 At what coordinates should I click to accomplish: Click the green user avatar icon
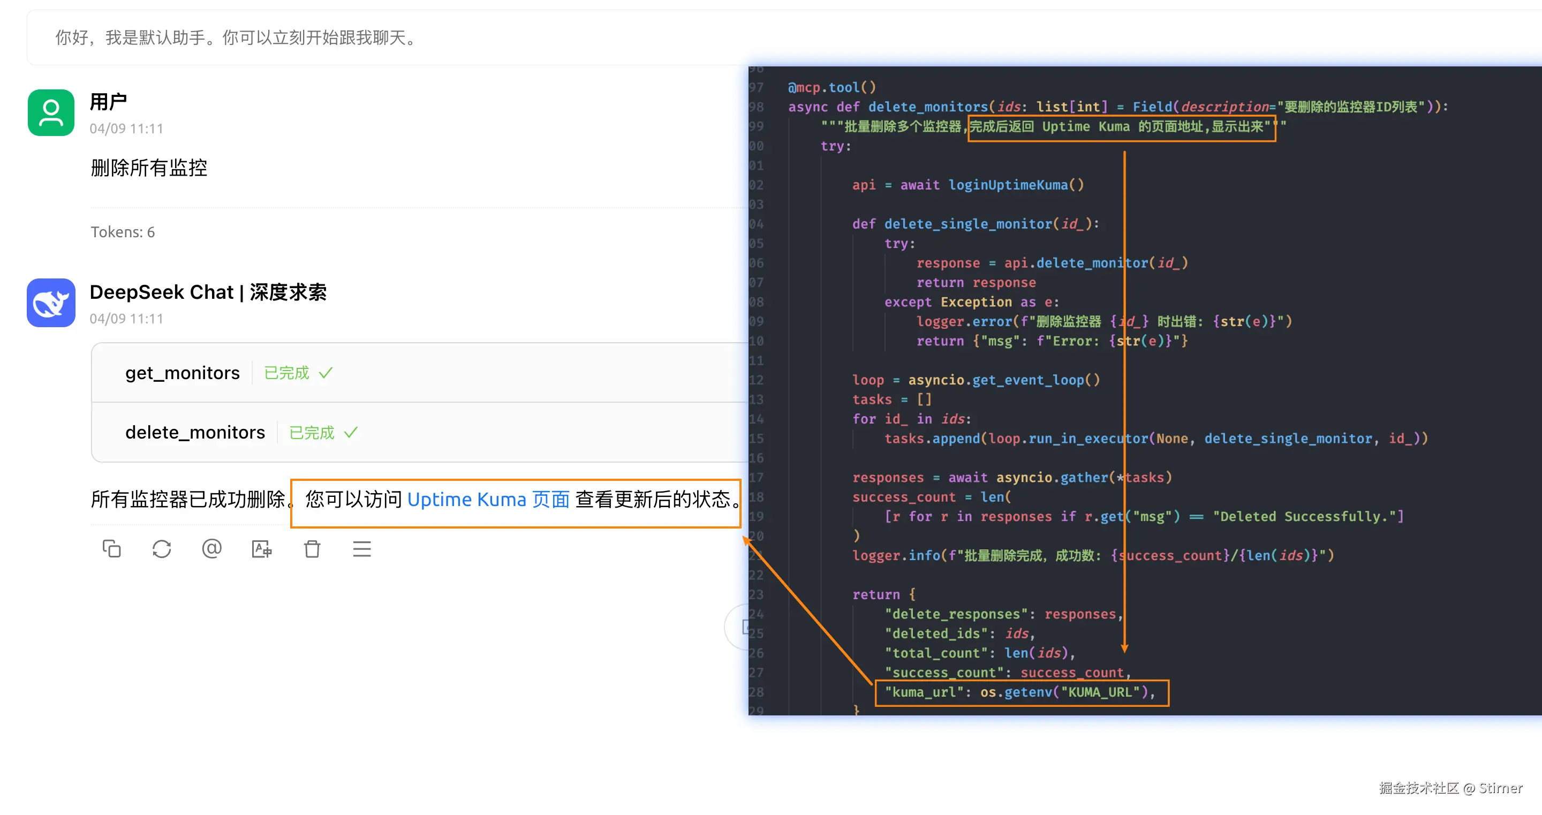click(x=51, y=112)
